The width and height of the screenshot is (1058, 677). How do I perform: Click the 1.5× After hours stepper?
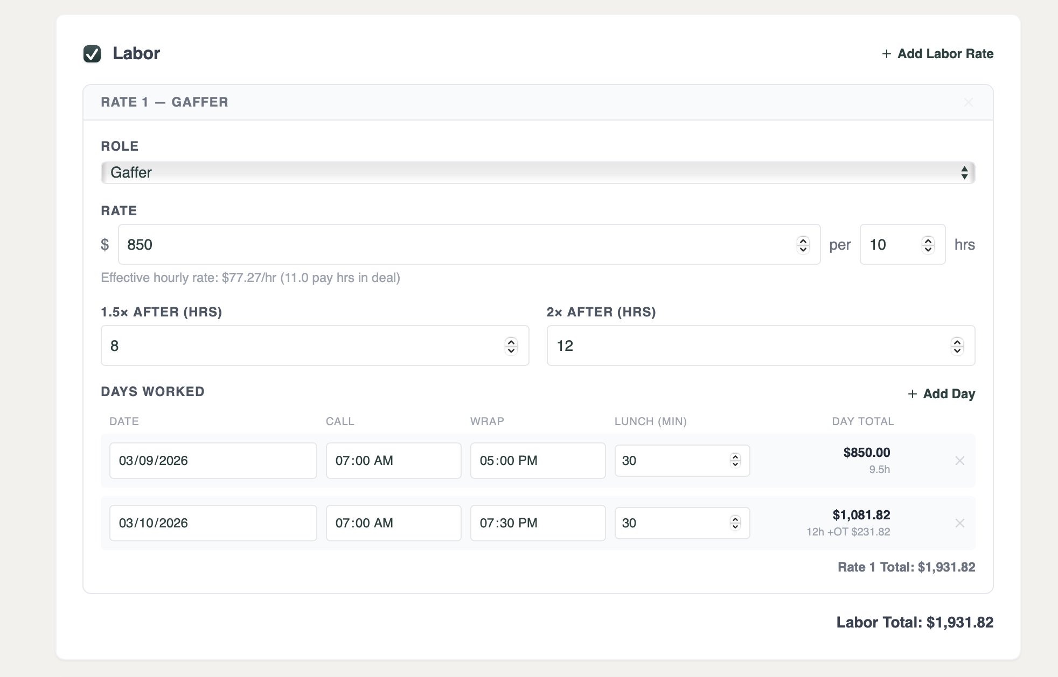511,346
